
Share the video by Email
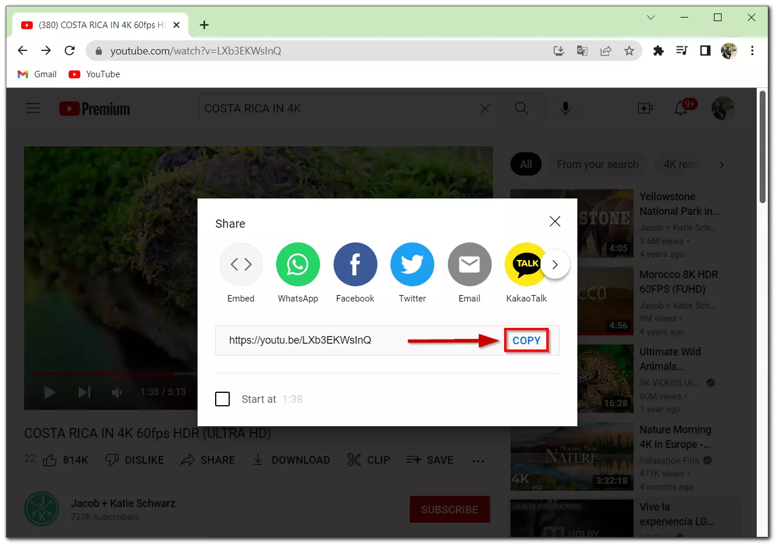click(x=470, y=265)
